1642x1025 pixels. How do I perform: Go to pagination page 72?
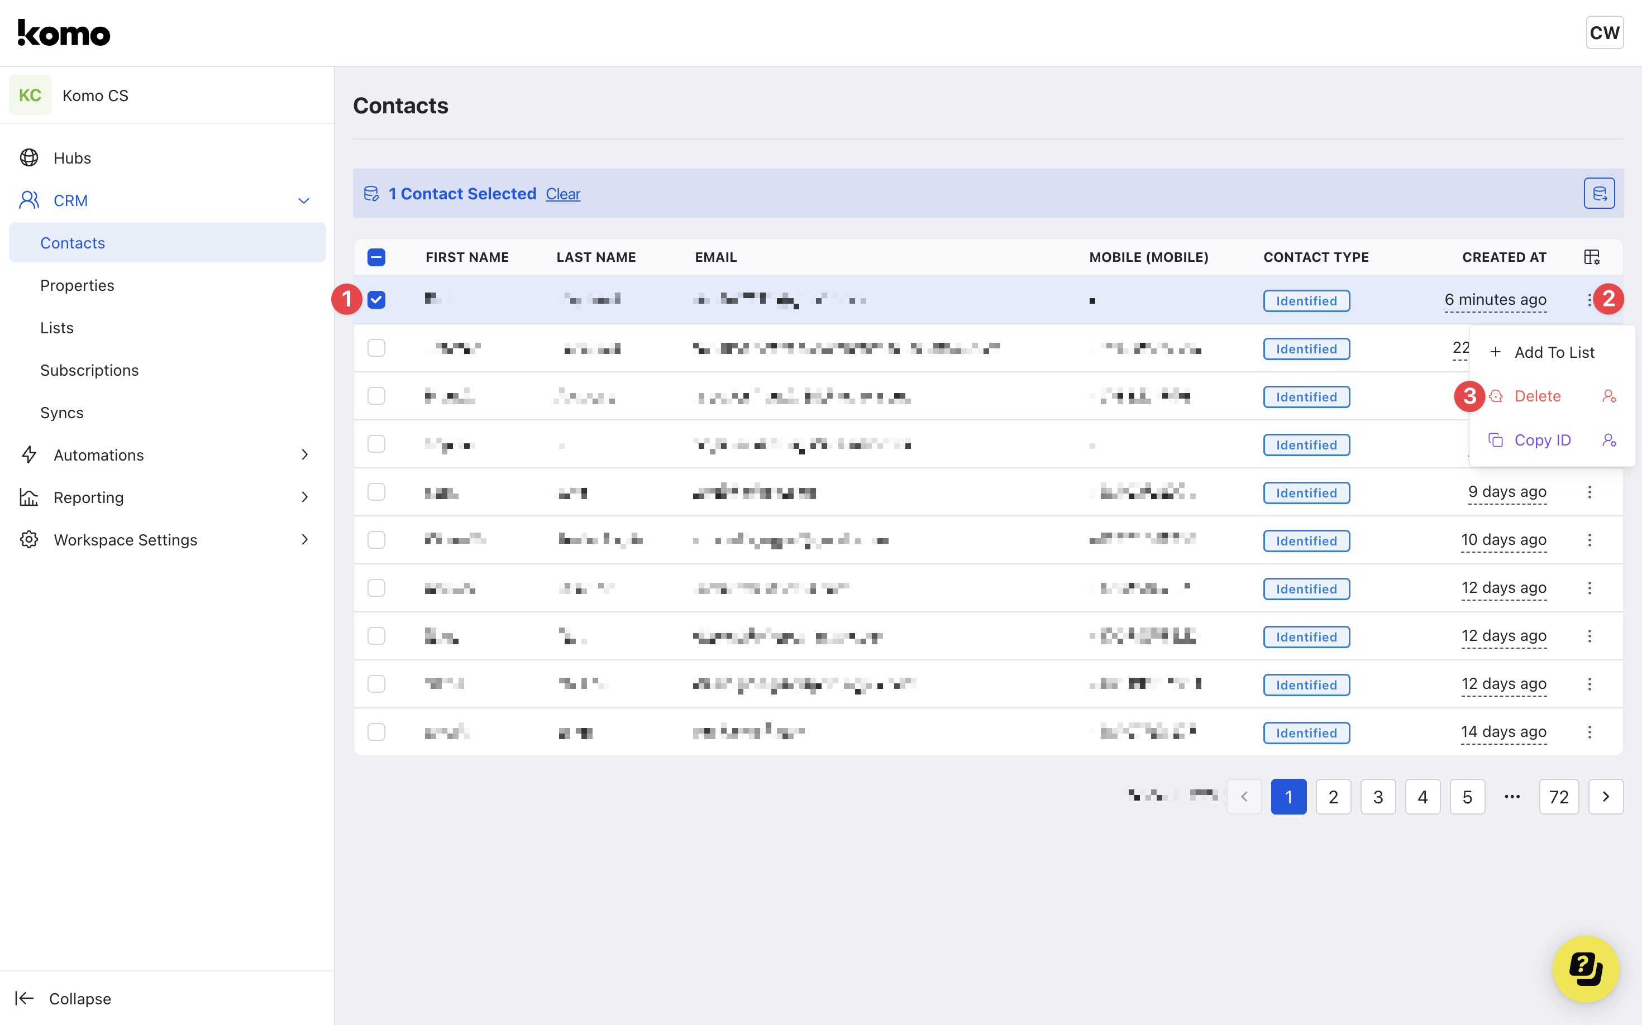[x=1558, y=797]
